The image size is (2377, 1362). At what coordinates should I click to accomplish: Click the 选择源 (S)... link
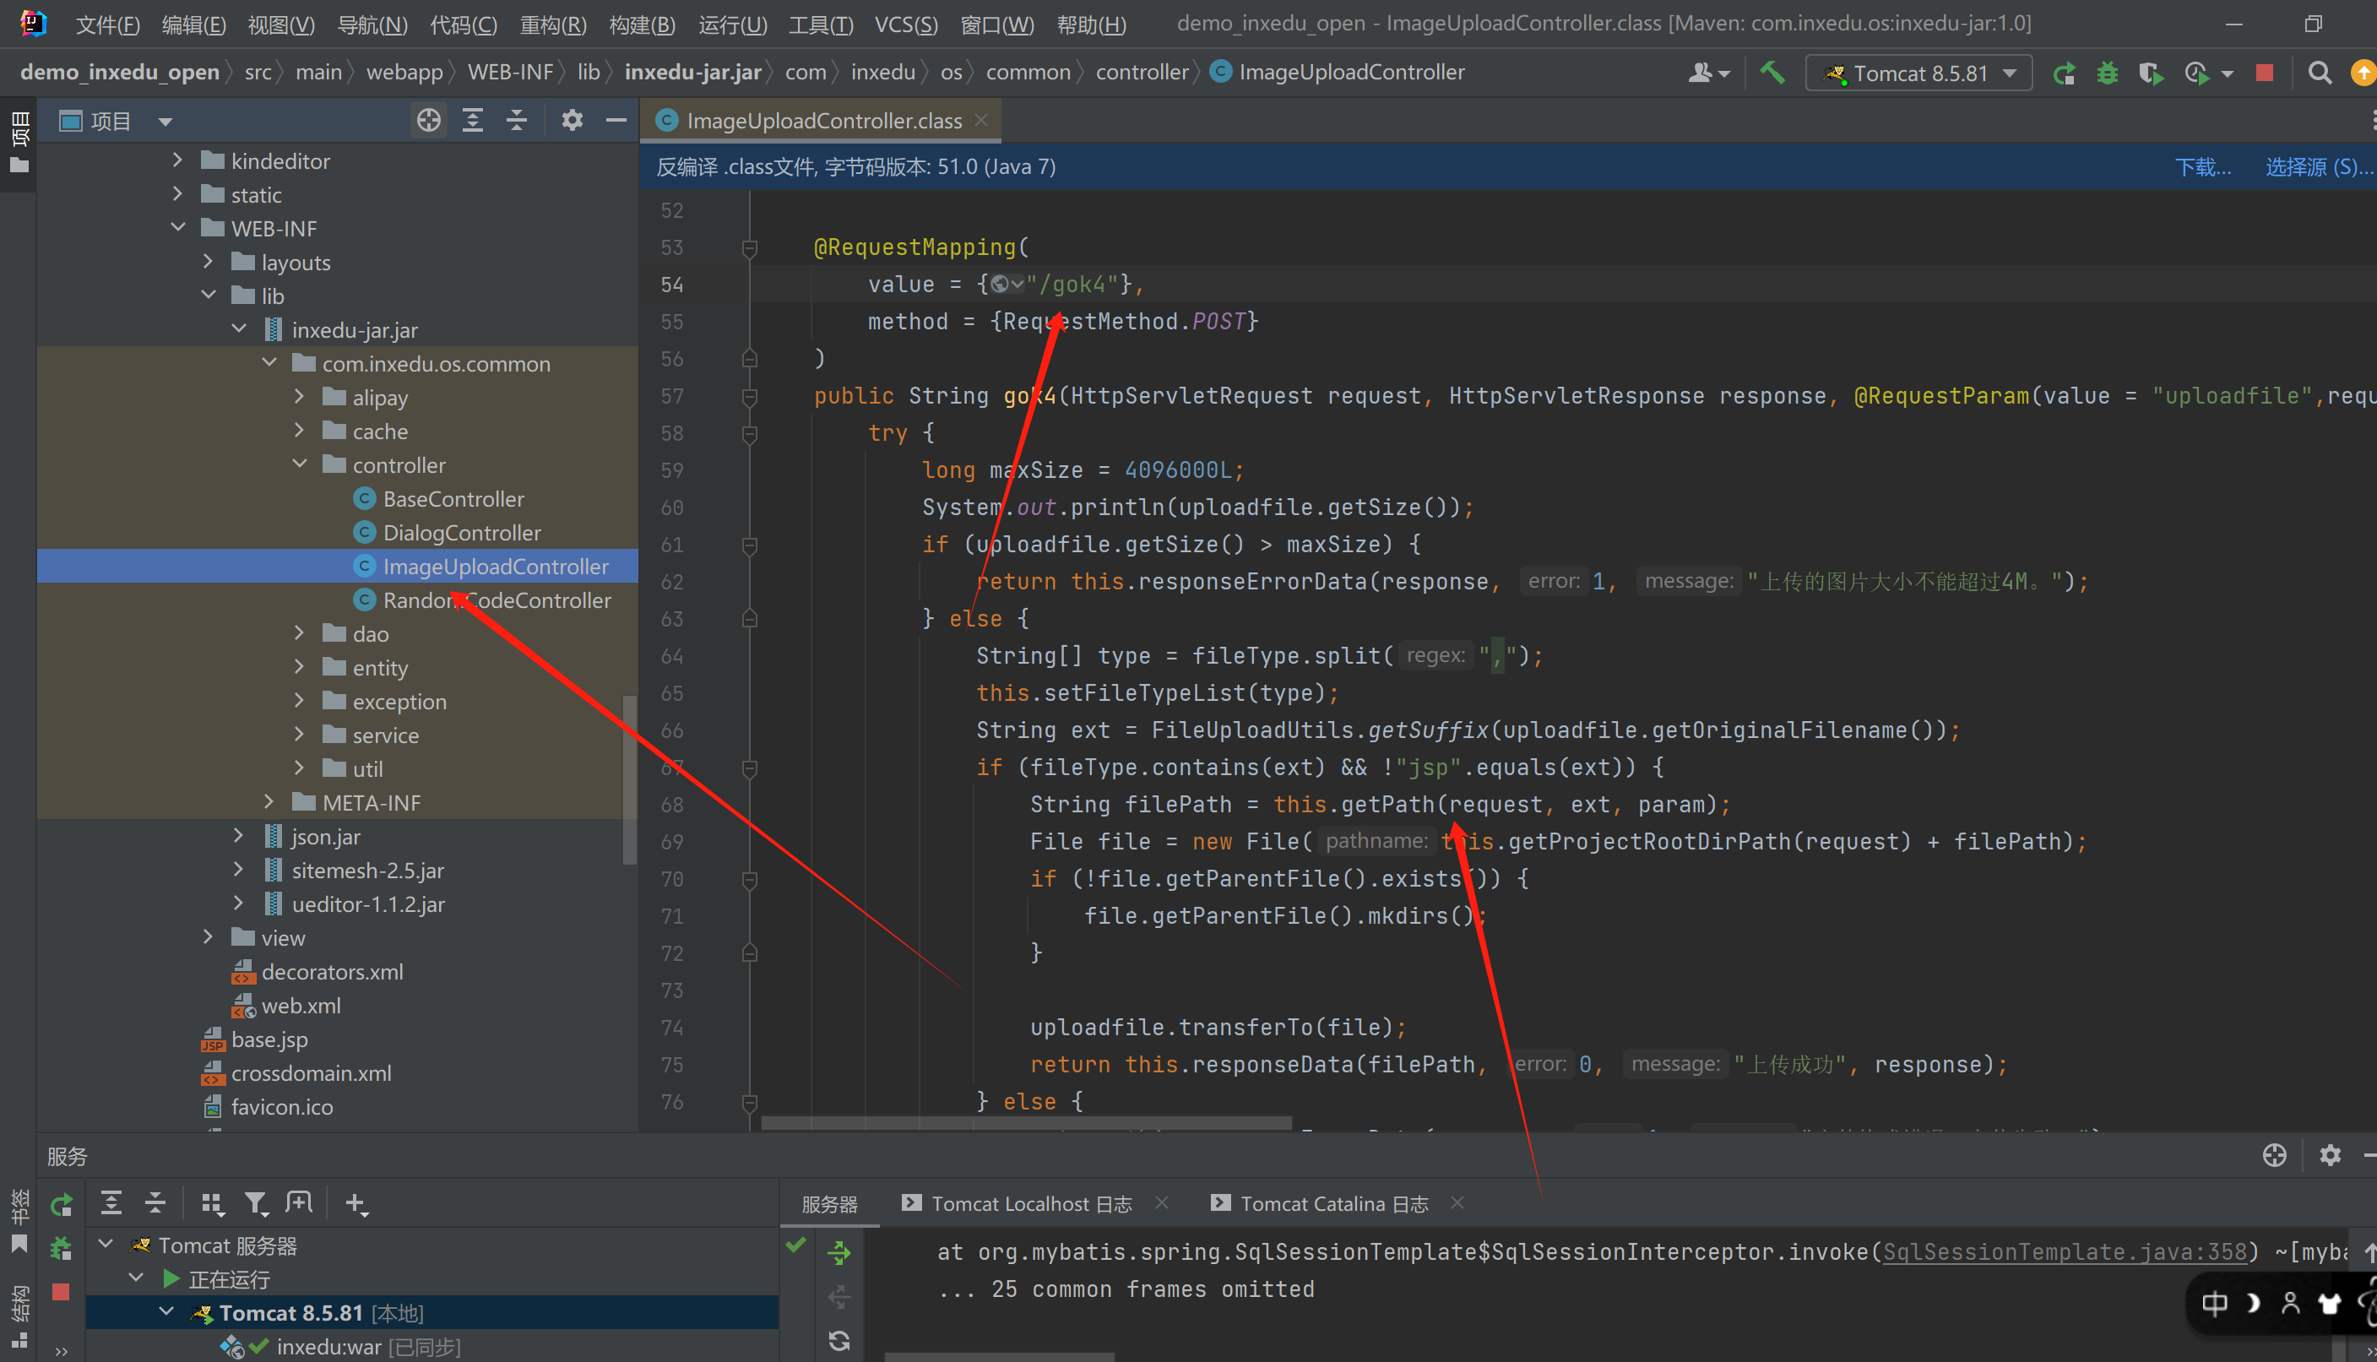[2318, 166]
